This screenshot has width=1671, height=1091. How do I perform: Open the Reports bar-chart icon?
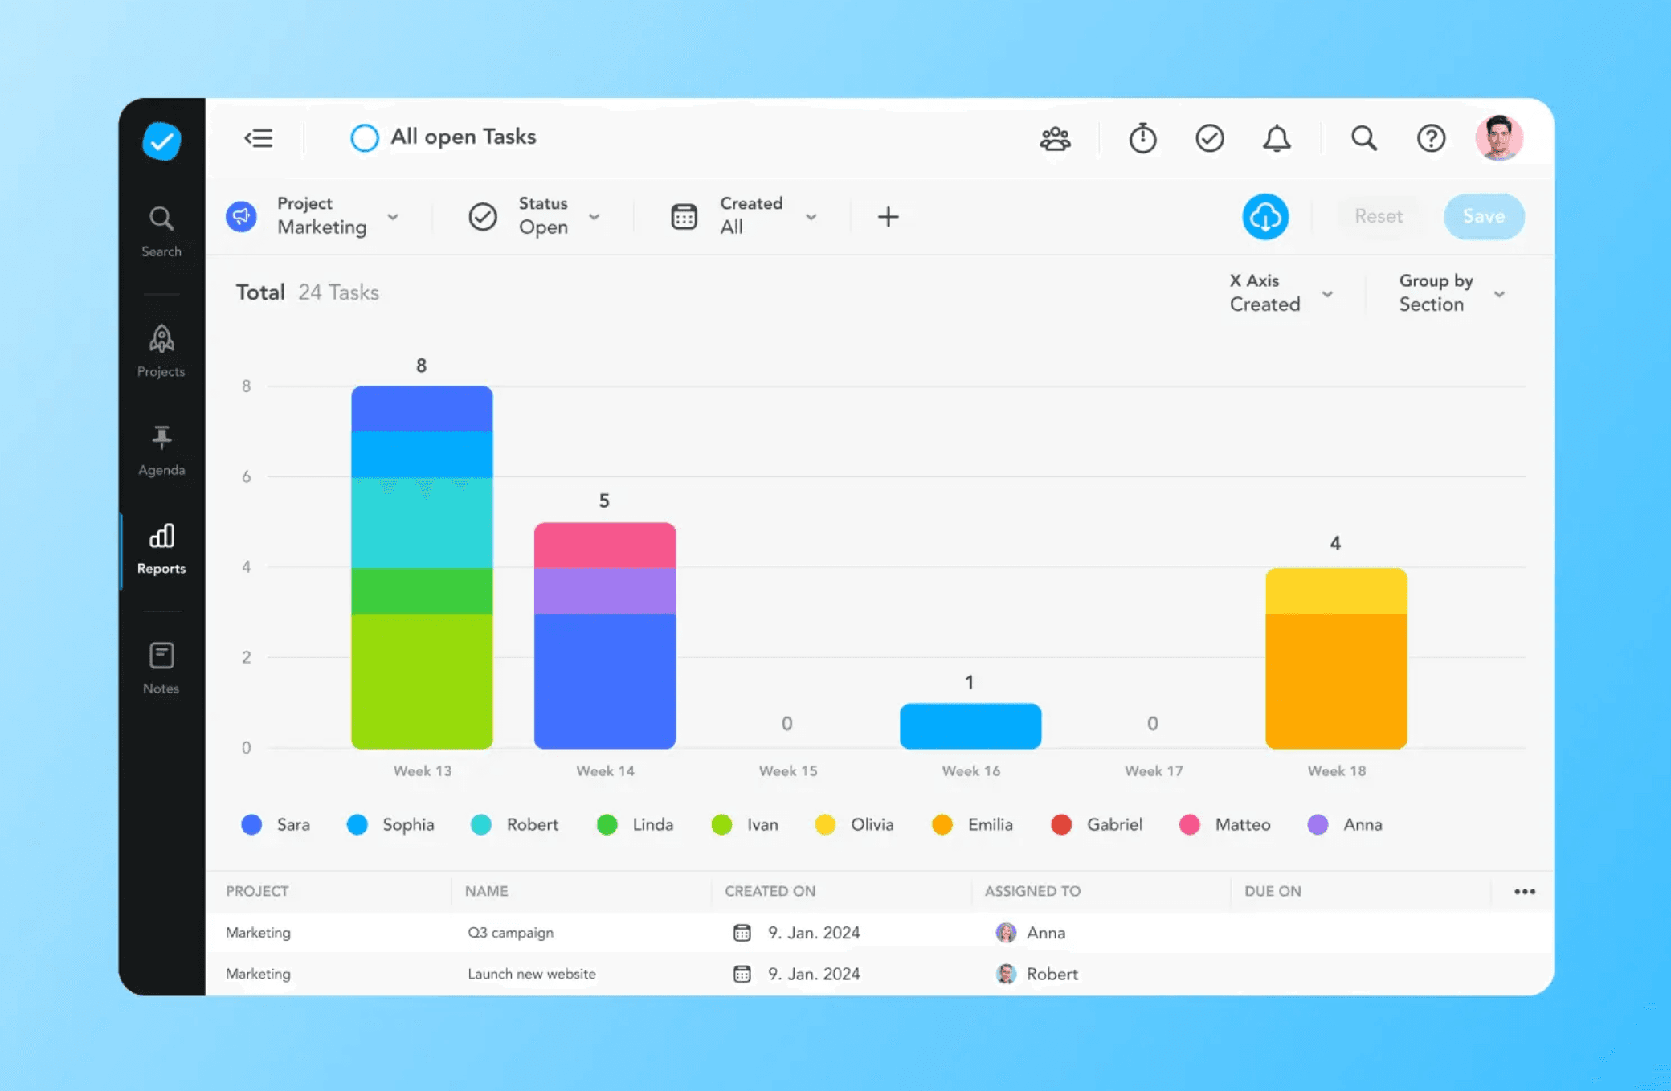[161, 550]
